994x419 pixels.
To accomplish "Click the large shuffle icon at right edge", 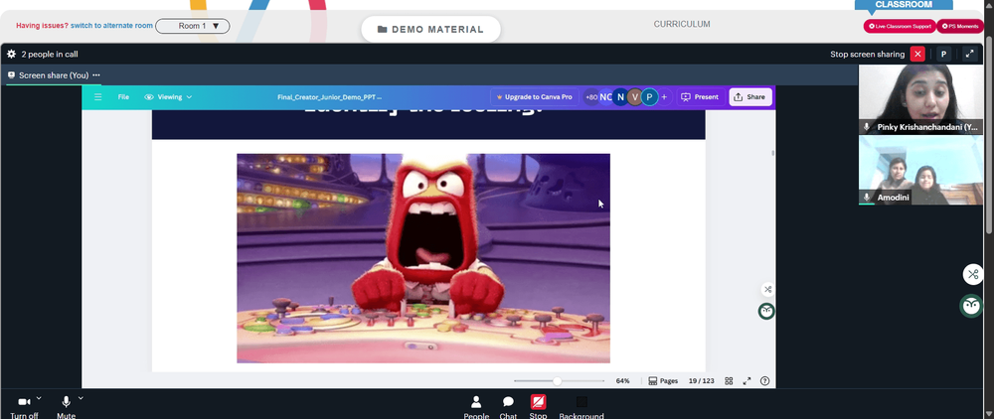I will point(972,274).
